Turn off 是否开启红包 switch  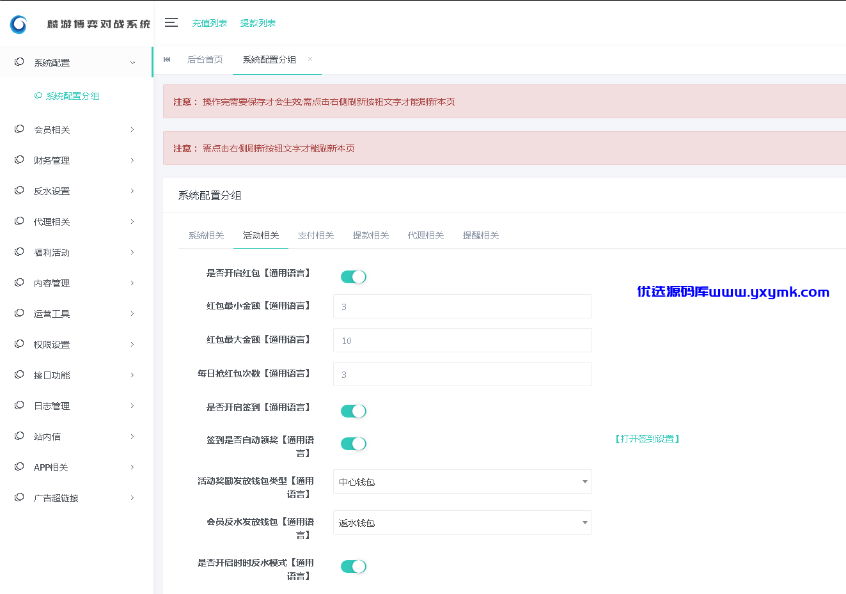tap(354, 277)
